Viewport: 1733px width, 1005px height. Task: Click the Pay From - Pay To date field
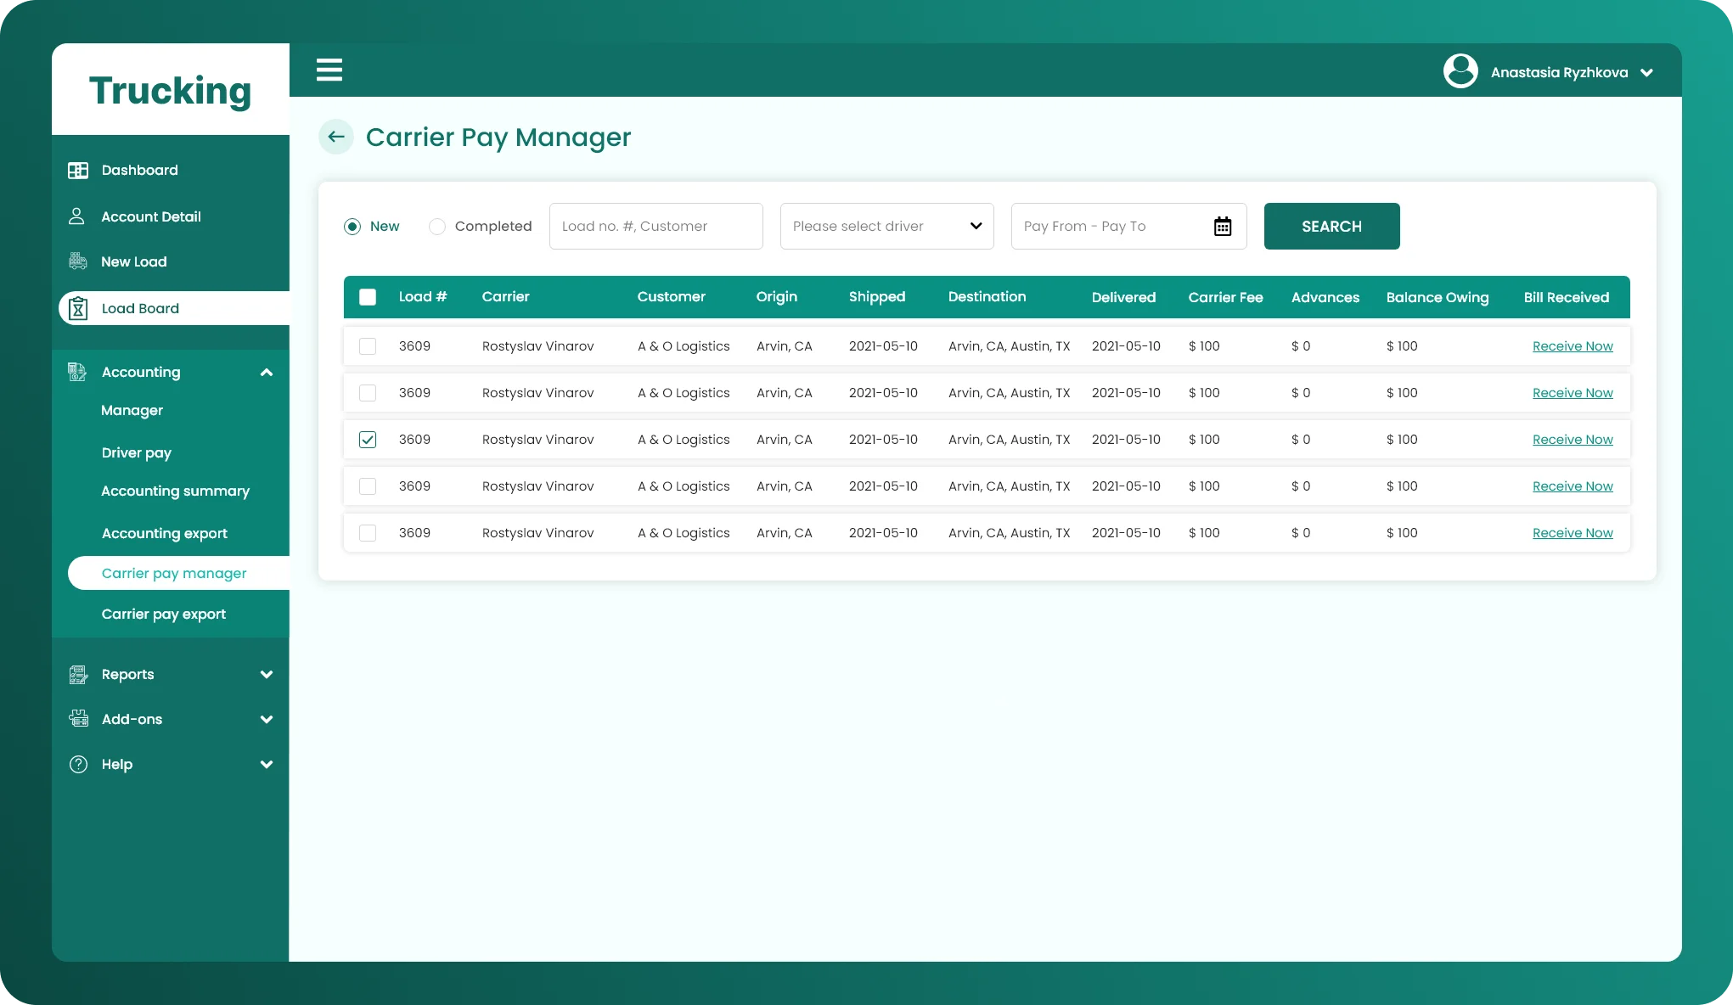[1128, 226]
